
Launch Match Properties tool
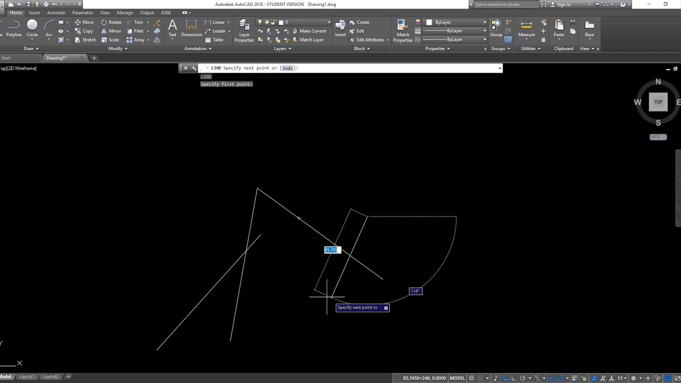point(403,31)
